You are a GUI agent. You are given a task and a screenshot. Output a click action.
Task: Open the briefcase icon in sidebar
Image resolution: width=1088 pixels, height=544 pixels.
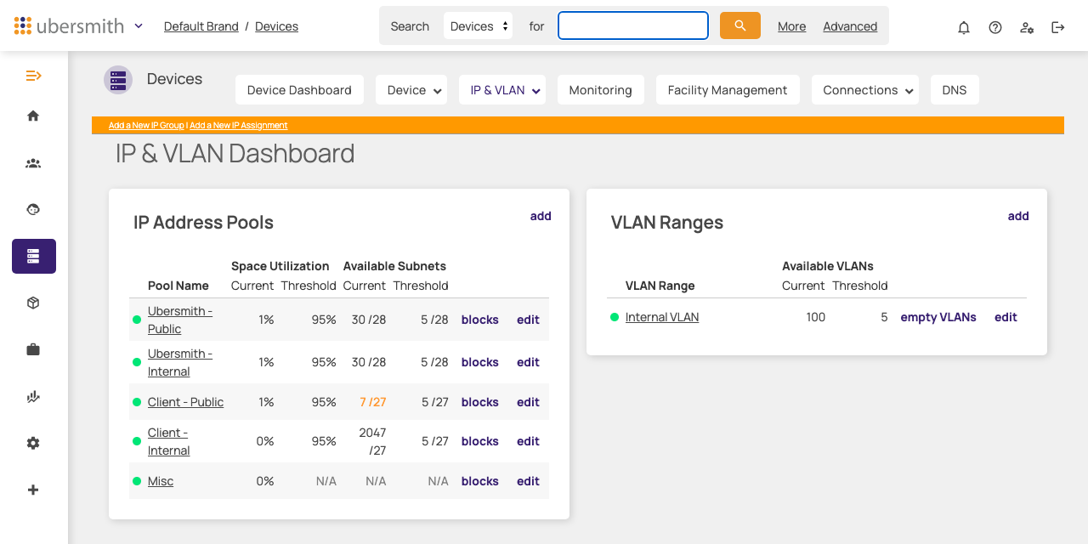pos(33,349)
